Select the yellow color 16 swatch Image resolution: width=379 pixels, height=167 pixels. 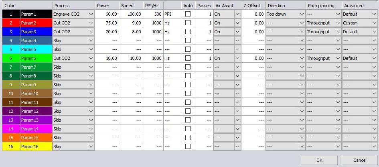(x=11, y=147)
